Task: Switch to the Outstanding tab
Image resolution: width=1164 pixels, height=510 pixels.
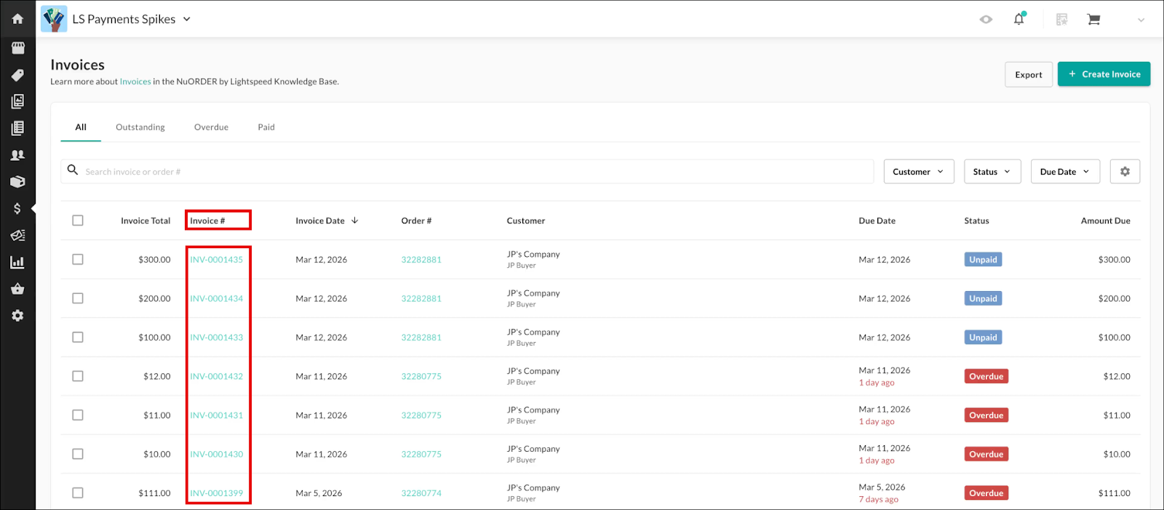Action: click(140, 127)
